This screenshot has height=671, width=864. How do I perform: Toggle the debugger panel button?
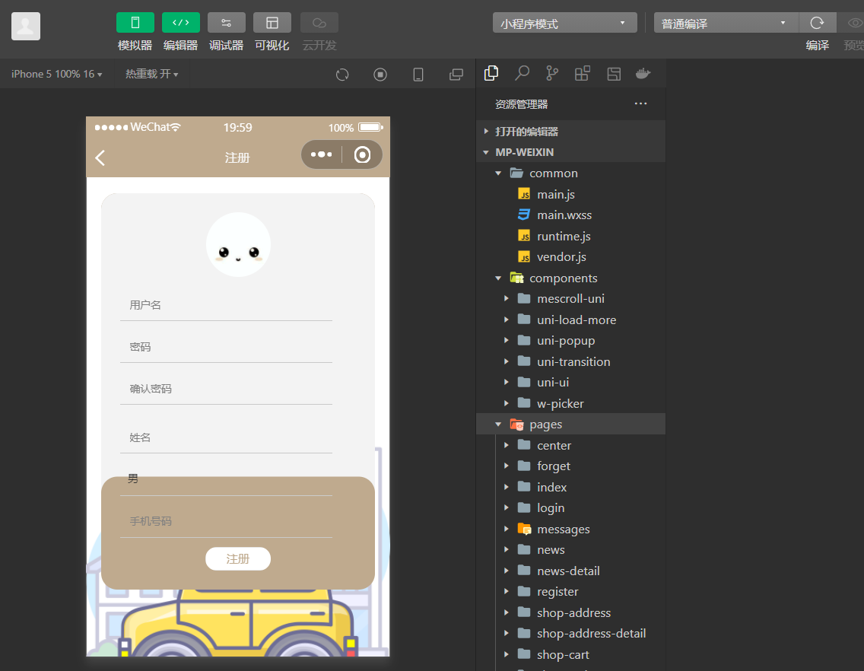pyautogui.click(x=227, y=23)
